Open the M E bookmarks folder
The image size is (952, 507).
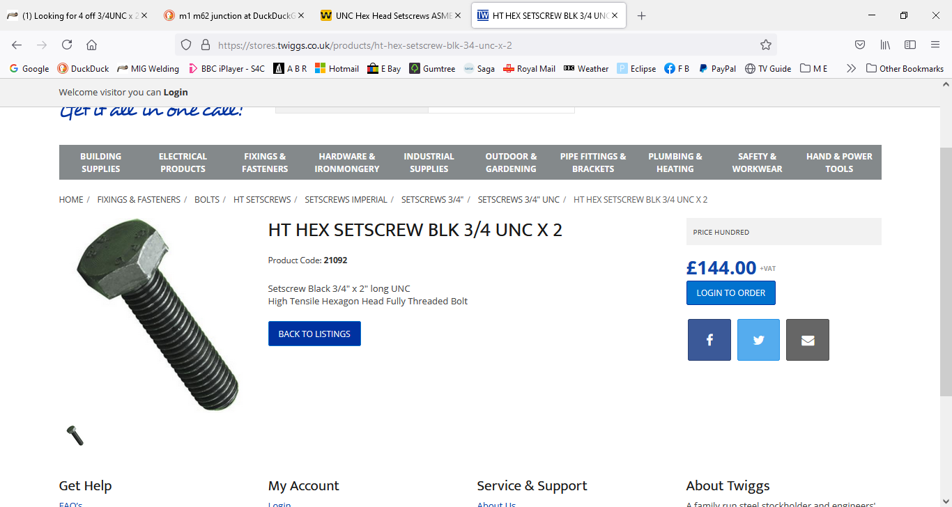coord(814,68)
